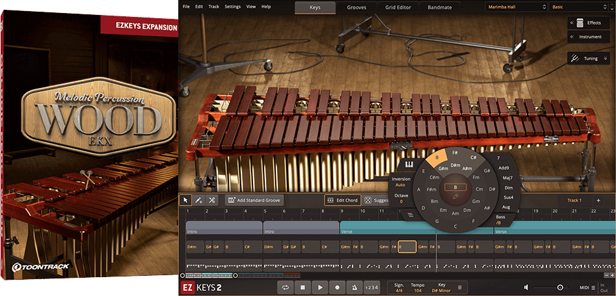Click the tuning fork icon
Image resolution: width=616 pixels, height=296 pixels.
[x=576, y=58]
